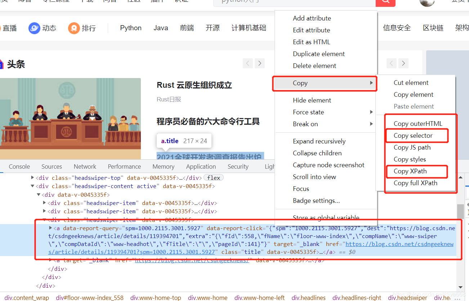This screenshot has width=469, height=301.
Task: Expand second headswiper-item div
Action: tap(45, 211)
